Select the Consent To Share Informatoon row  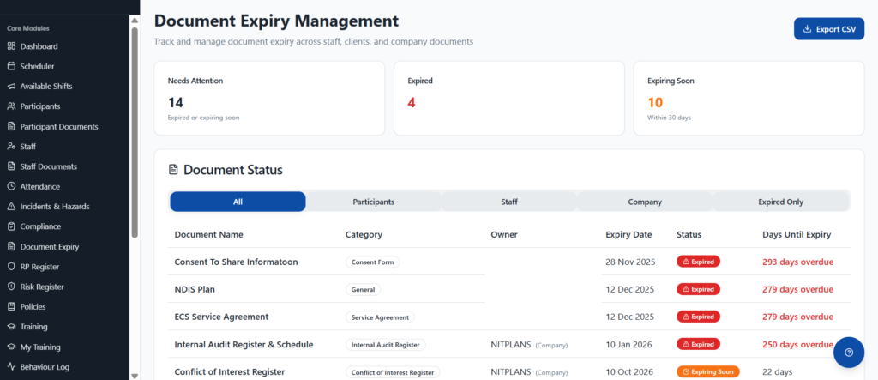509,262
